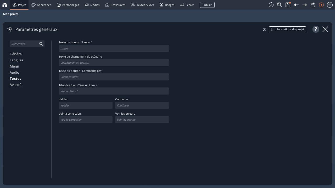
Task: Open the Personnages tab
Action: pyautogui.click(x=68, y=5)
